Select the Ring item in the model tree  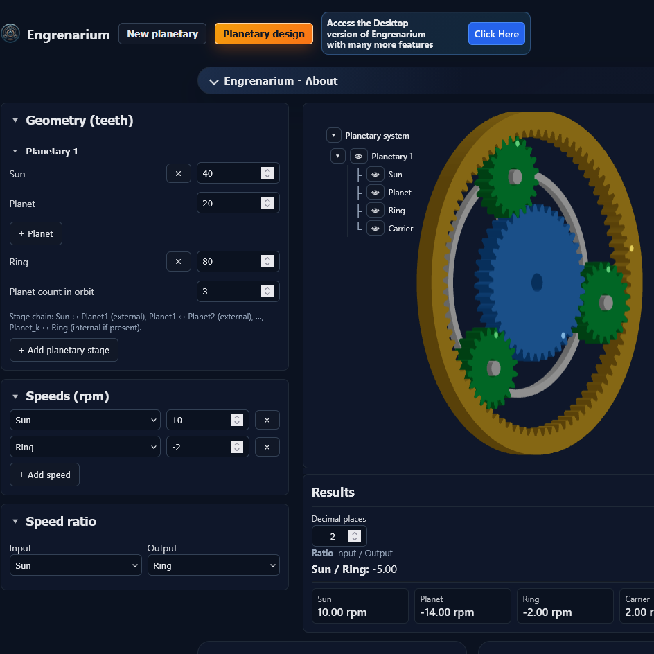[x=396, y=211]
